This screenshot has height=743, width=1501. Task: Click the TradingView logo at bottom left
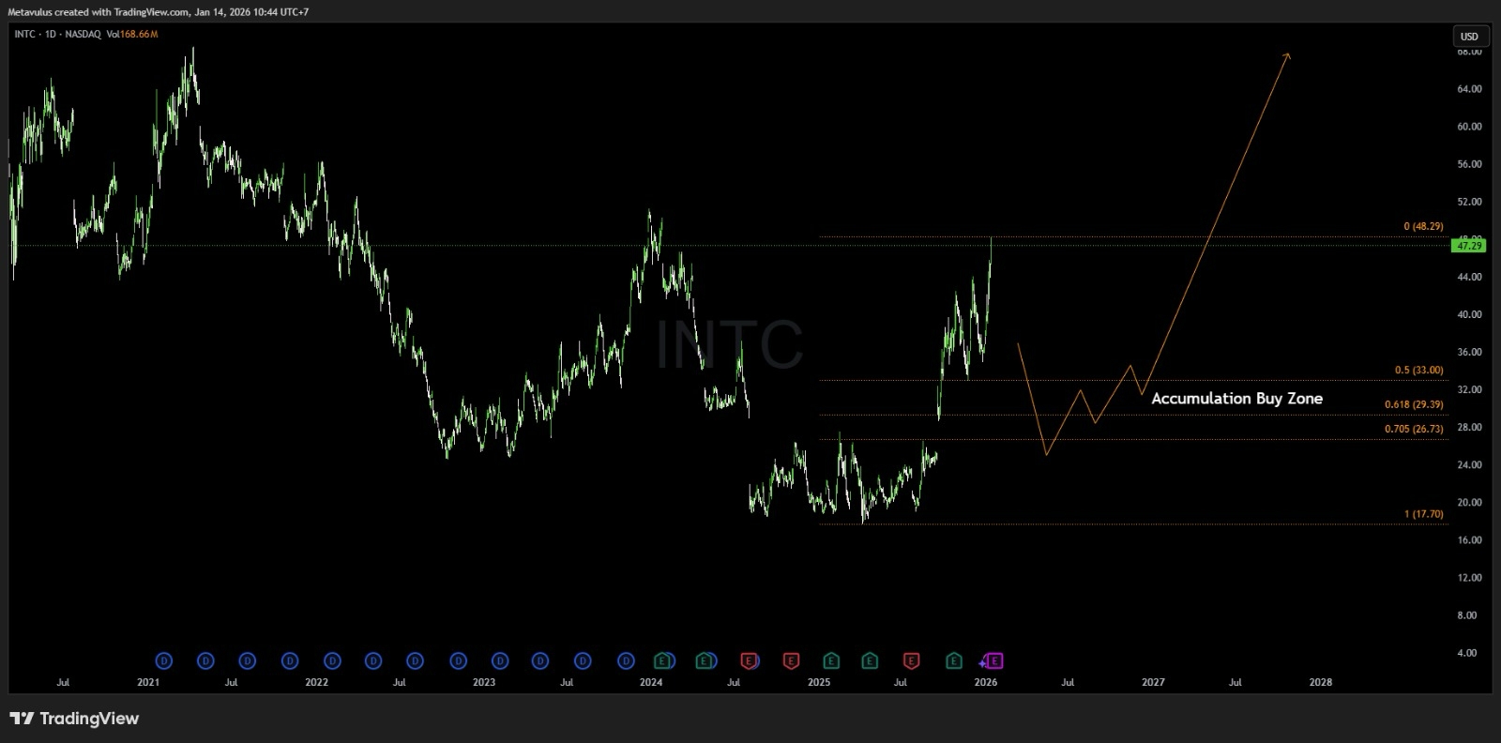click(74, 719)
